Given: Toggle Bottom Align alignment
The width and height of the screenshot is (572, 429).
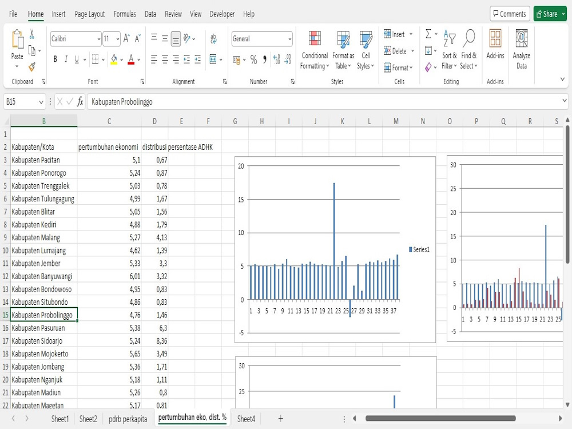Looking at the screenshot, I should click(176, 39).
